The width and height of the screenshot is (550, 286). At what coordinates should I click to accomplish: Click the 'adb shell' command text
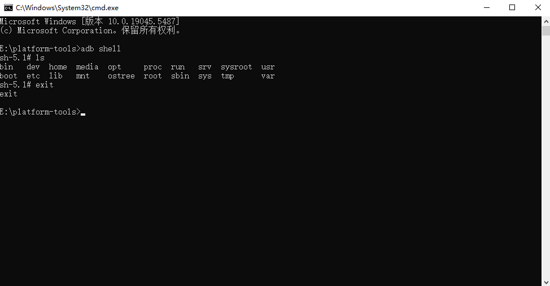pyautogui.click(x=101, y=49)
